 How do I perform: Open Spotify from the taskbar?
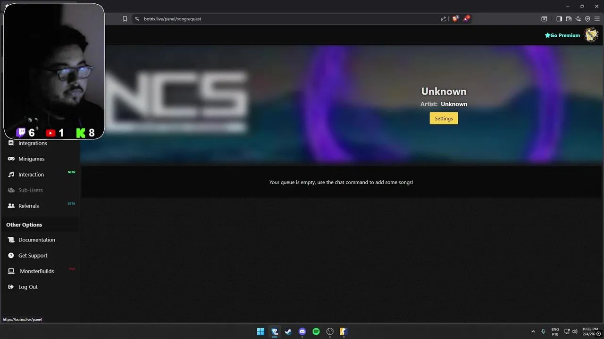pos(316,331)
